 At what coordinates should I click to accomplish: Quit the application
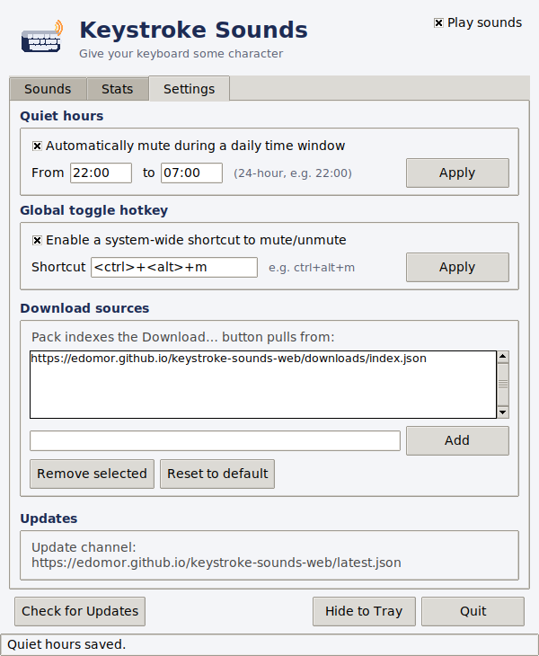473,611
